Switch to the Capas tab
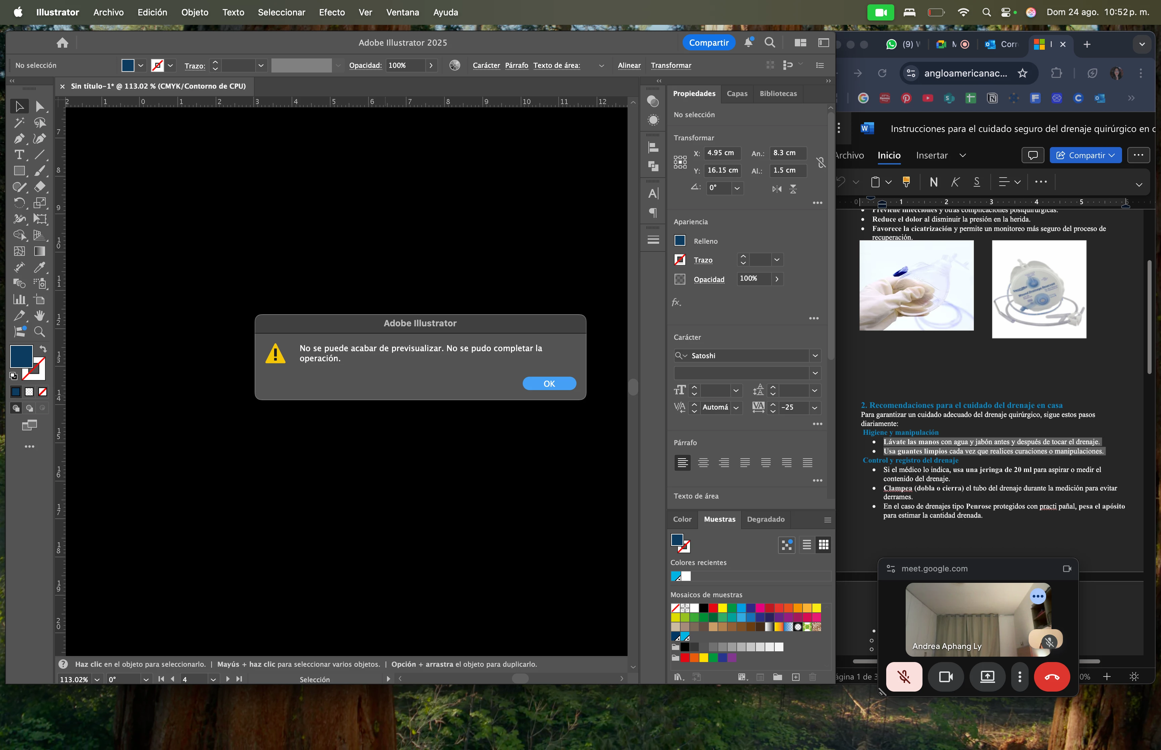The height and width of the screenshot is (750, 1161). click(737, 94)
